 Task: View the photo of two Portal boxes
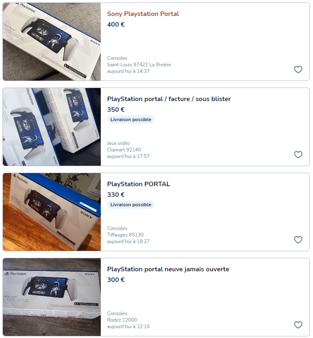pos(52,127)
